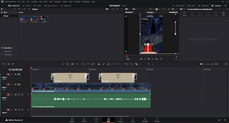Toggle viewer Loop playback icon
This screenshot has width=229, height=123.
(x=161, y=59)
